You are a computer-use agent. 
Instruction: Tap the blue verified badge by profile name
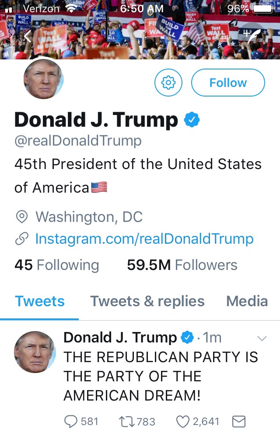pos(192,120)
